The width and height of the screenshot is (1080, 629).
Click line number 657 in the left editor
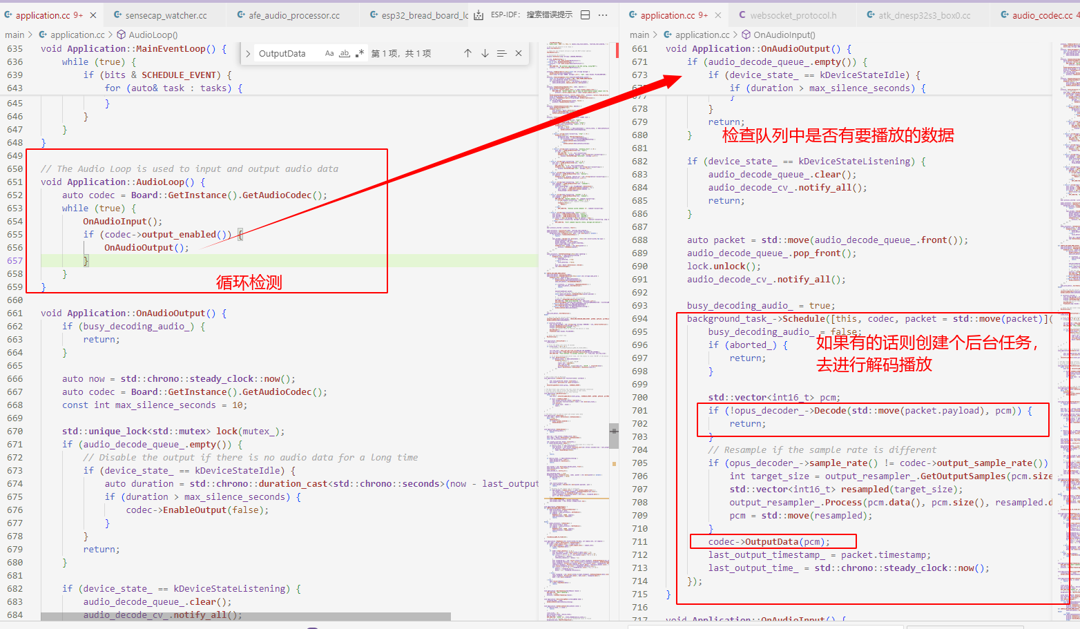(15, 260)
